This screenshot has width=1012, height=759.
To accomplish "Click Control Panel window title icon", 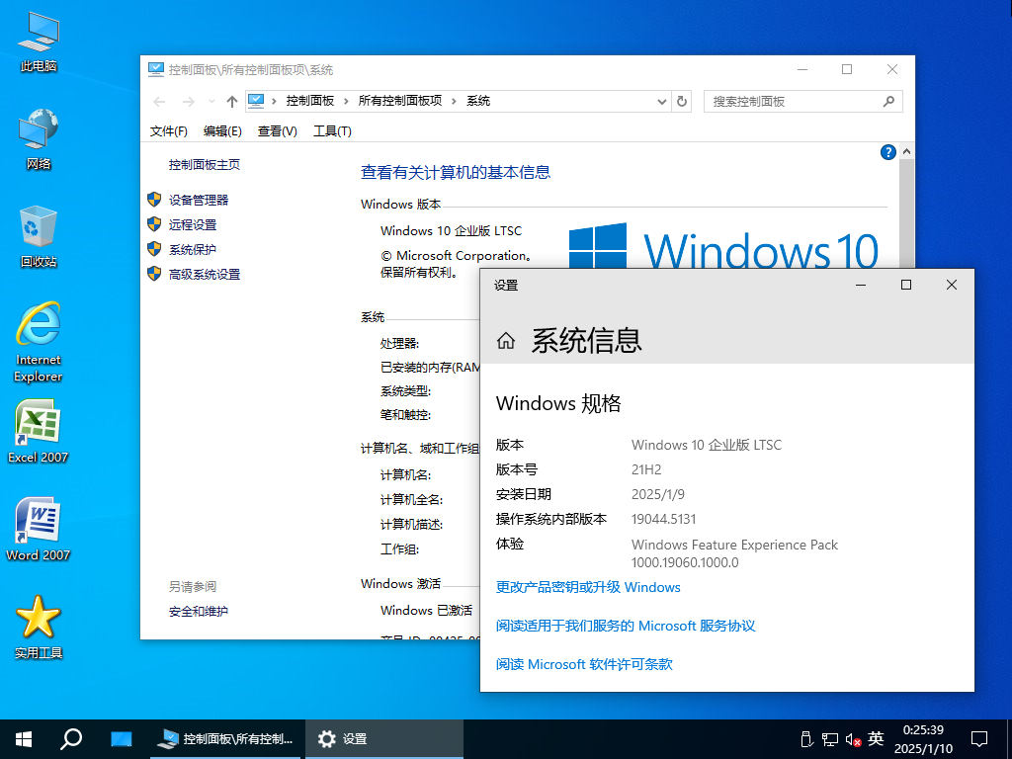I will [155, 70].
